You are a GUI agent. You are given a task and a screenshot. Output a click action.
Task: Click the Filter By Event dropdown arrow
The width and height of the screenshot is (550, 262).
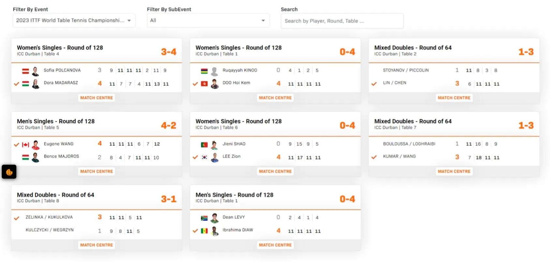129,21
